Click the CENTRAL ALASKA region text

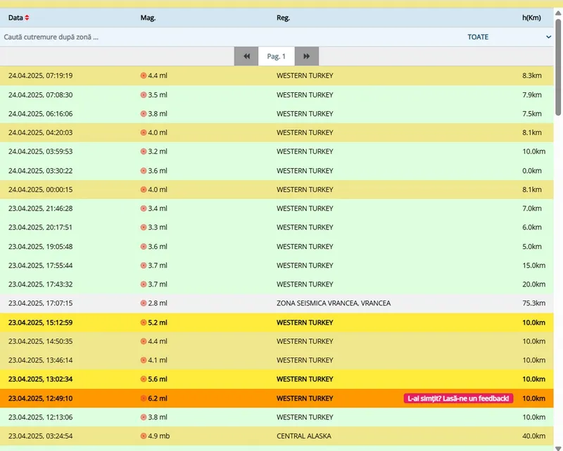304,436
